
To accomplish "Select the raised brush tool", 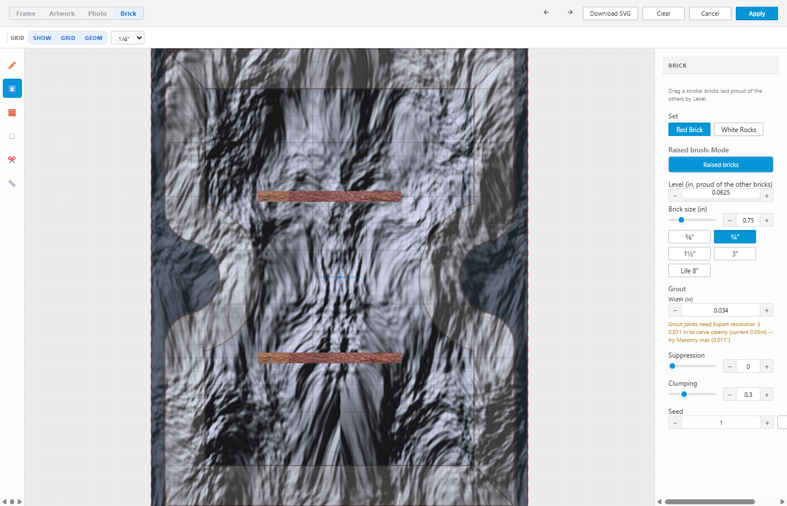I will coord(12,89).
